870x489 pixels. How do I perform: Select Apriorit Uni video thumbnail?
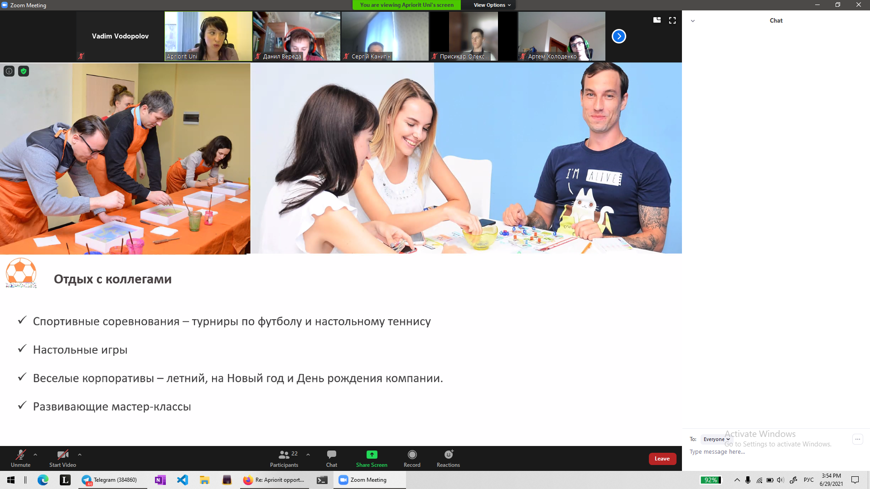[208, 36]
